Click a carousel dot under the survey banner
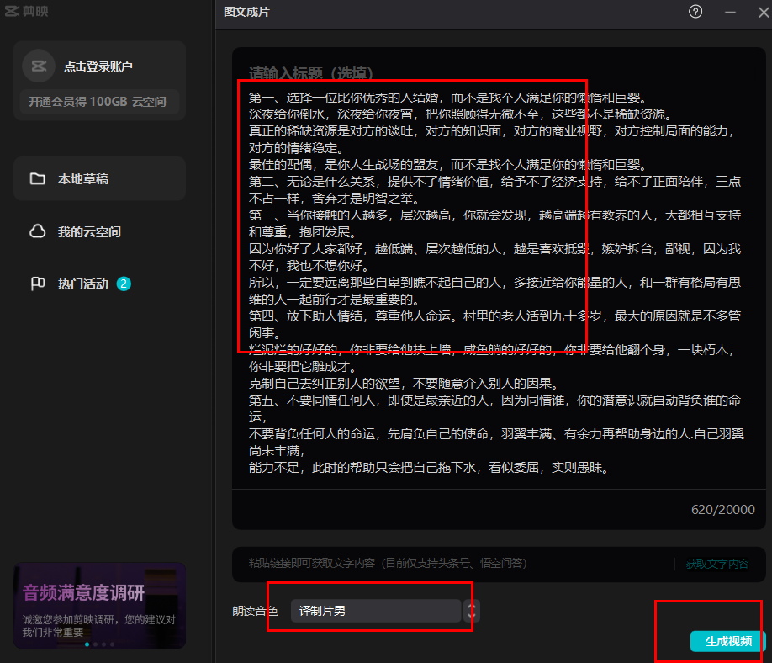This screenshot has height=663, width=772. tap(87, 644)
